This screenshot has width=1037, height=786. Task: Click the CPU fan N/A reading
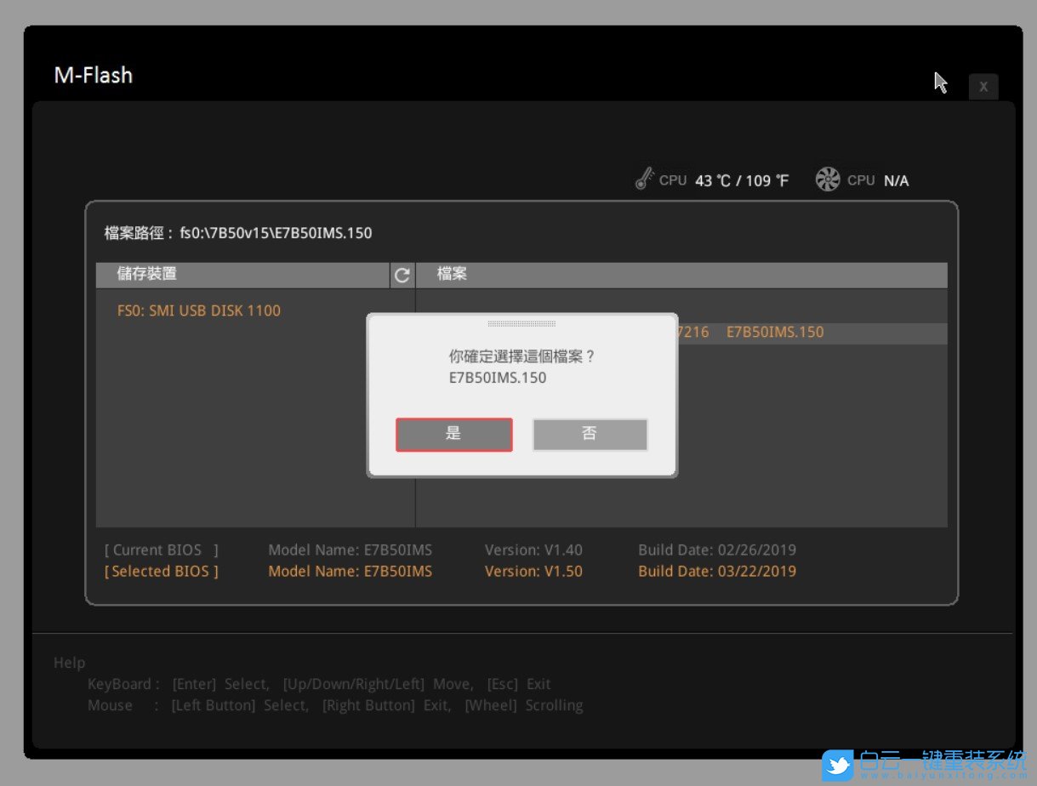coord(896,180)
